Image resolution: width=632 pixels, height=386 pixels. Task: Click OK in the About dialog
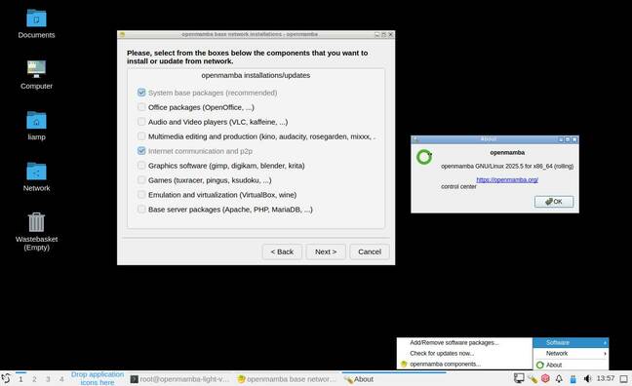554,202
